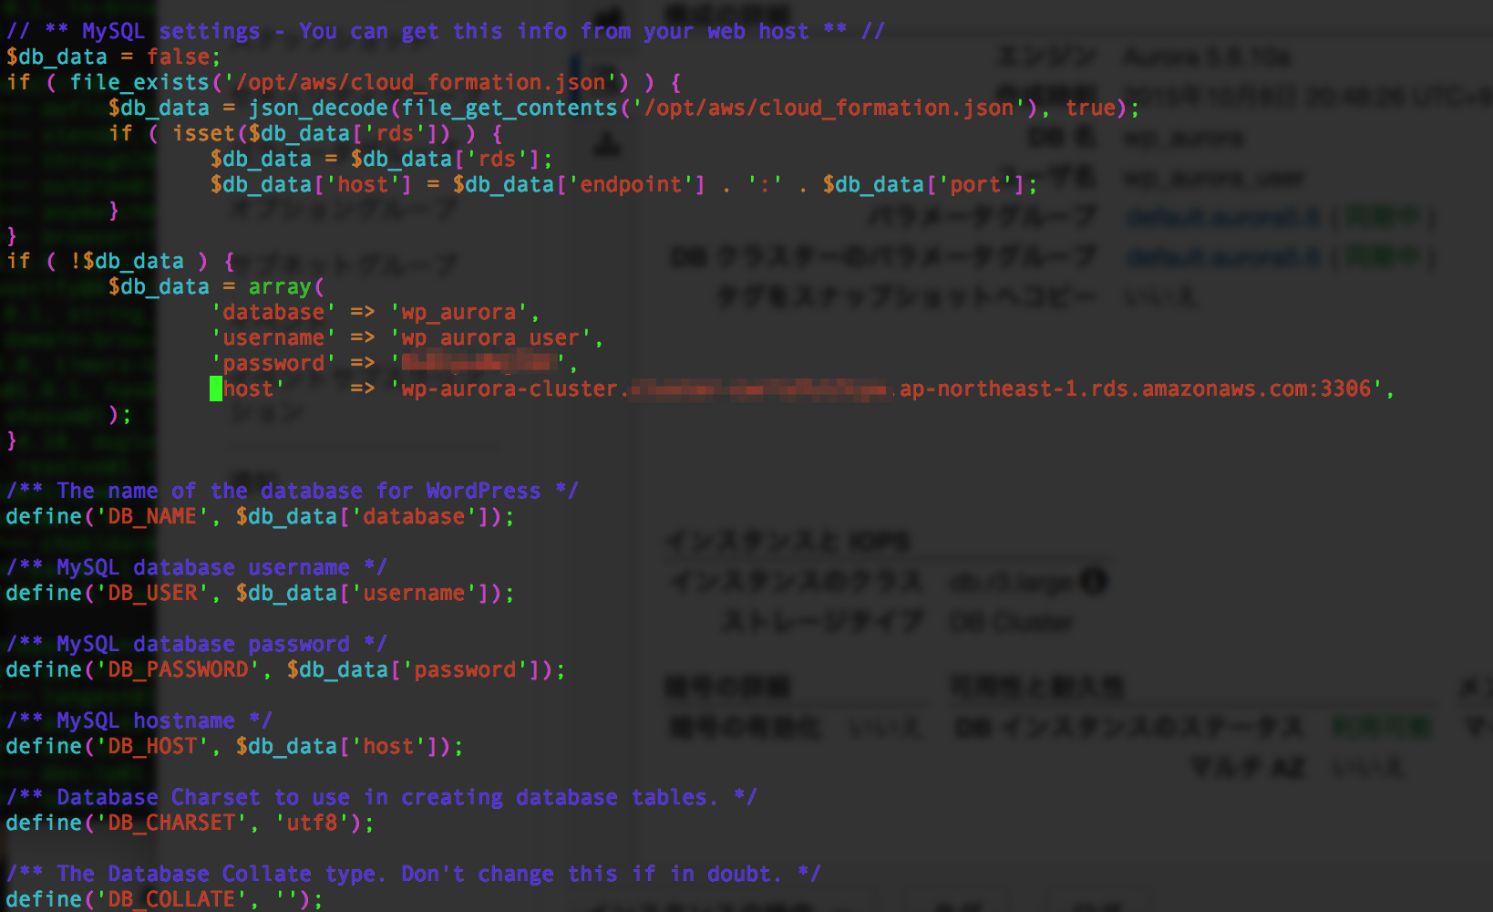The image size is (1493, 912).
Task: Click the 'password' key in the array
Action: [273, 364]
